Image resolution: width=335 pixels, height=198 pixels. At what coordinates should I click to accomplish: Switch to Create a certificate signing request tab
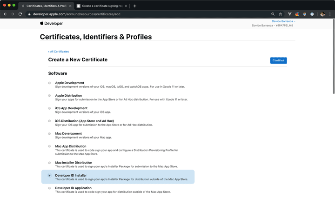coord(102,6)
